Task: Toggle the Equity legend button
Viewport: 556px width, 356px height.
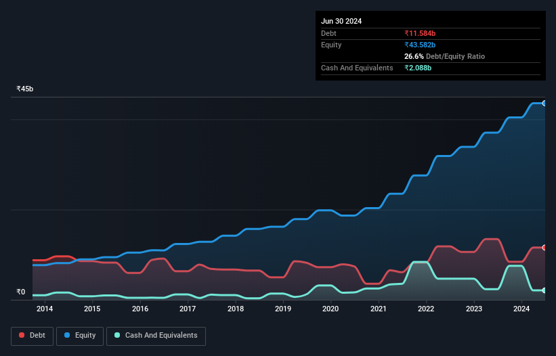Action: click(x=80, y=336)
